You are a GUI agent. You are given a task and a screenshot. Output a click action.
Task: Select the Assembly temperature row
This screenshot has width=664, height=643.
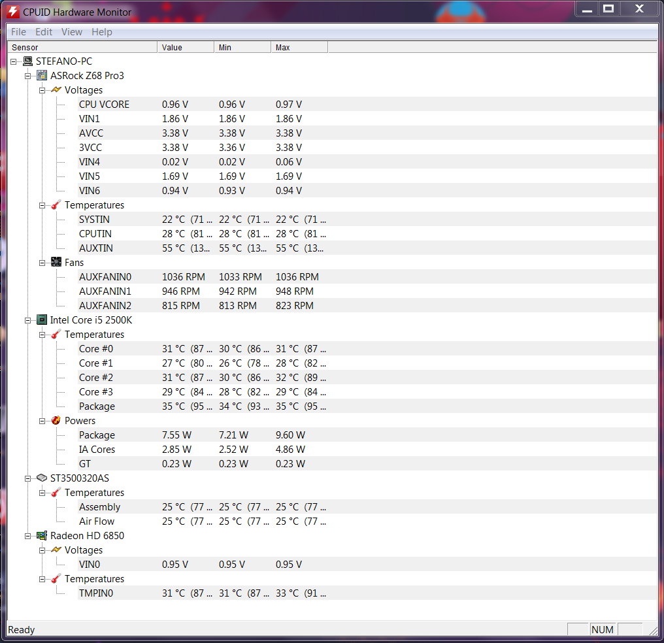(367, 508)
